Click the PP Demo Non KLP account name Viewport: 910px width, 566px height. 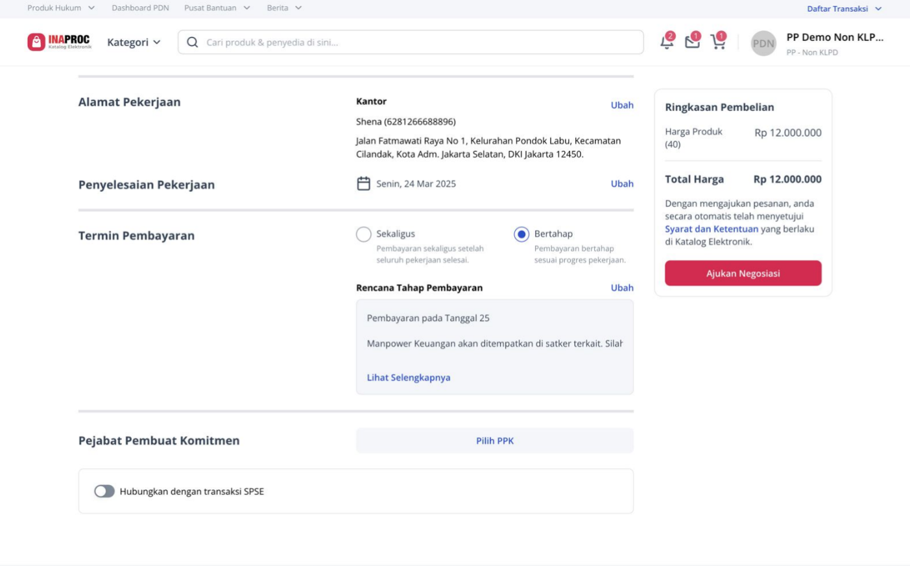(835, 37)
